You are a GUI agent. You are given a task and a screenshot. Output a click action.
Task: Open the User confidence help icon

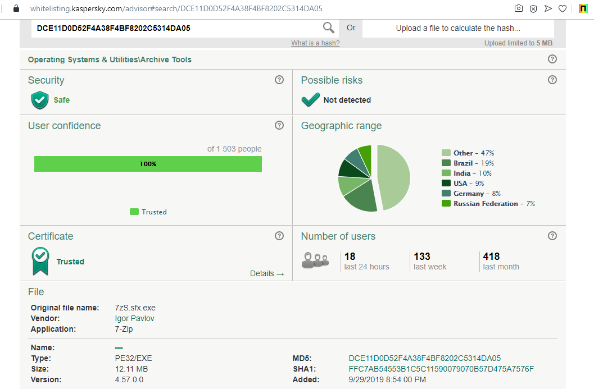(x=279, y=125)
